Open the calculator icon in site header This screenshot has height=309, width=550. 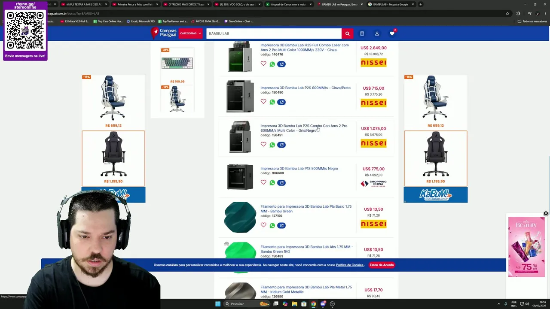pos(362,33)
